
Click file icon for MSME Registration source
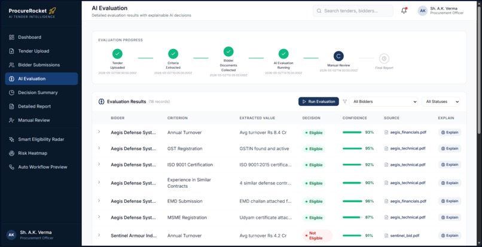click(x=386, y=217)
